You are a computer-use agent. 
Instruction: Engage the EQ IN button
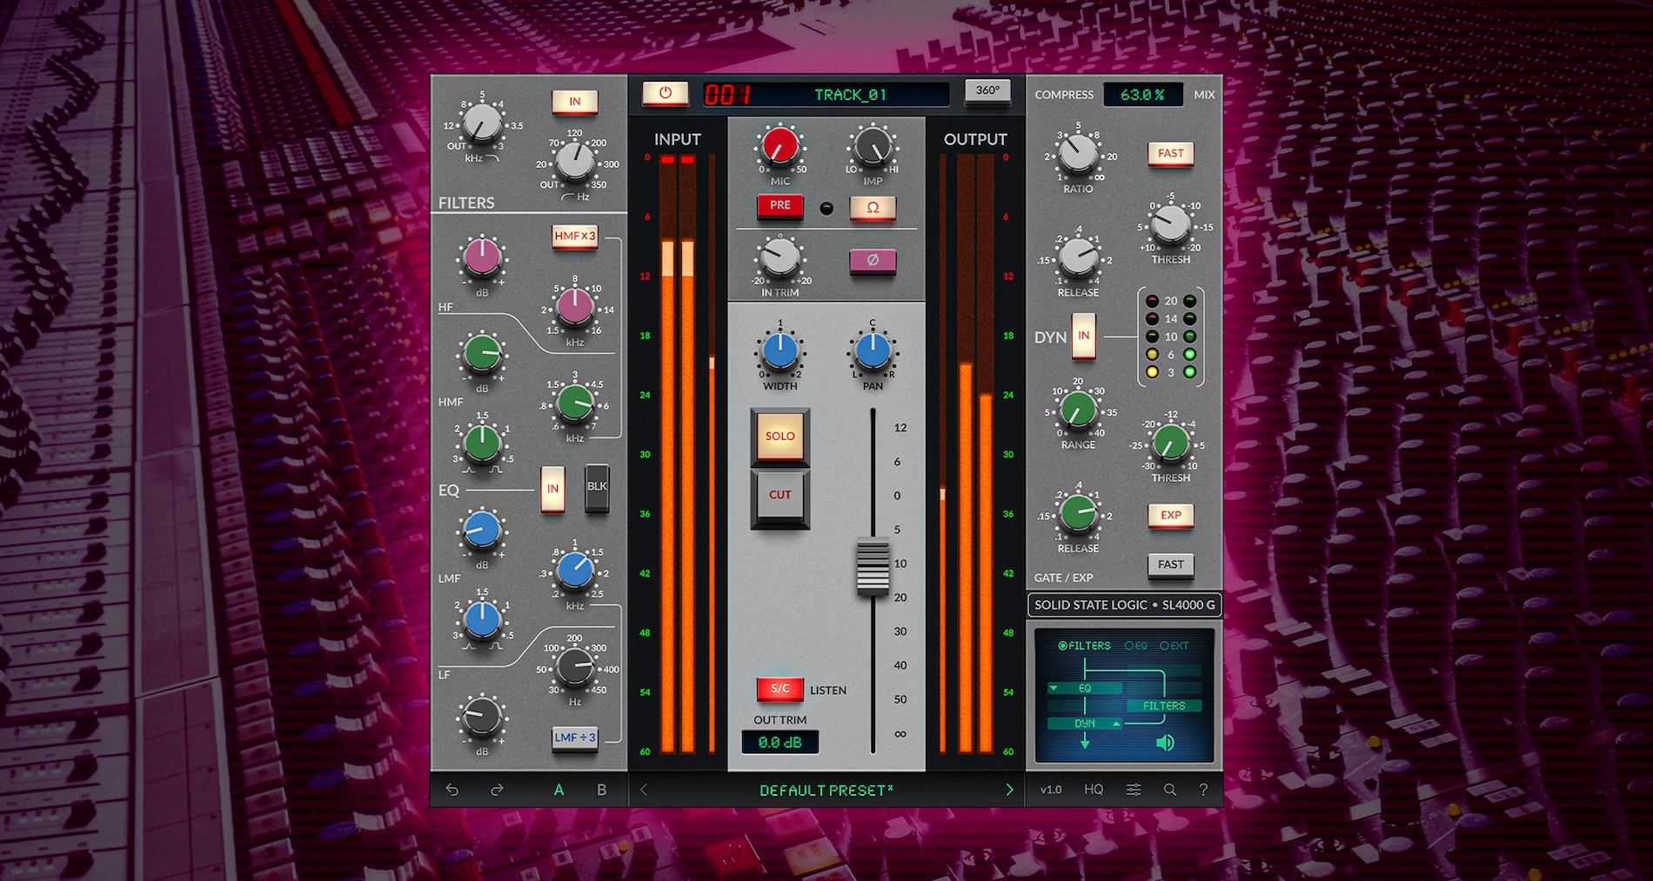click(552, 489)
